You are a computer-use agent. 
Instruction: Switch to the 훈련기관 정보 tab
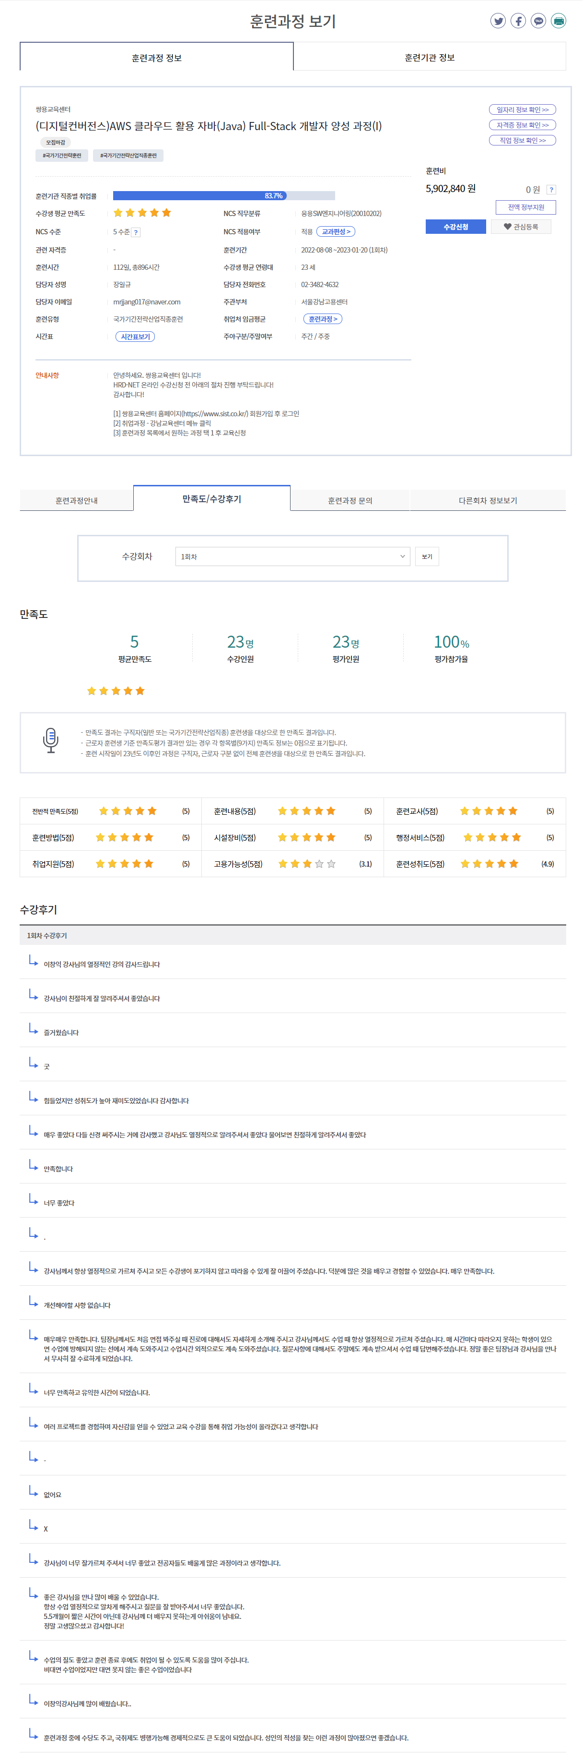(x=429, y=58)
